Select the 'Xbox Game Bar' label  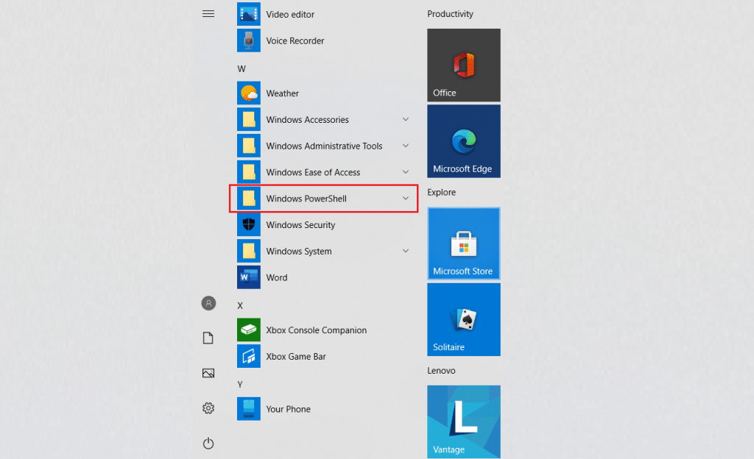296,357
